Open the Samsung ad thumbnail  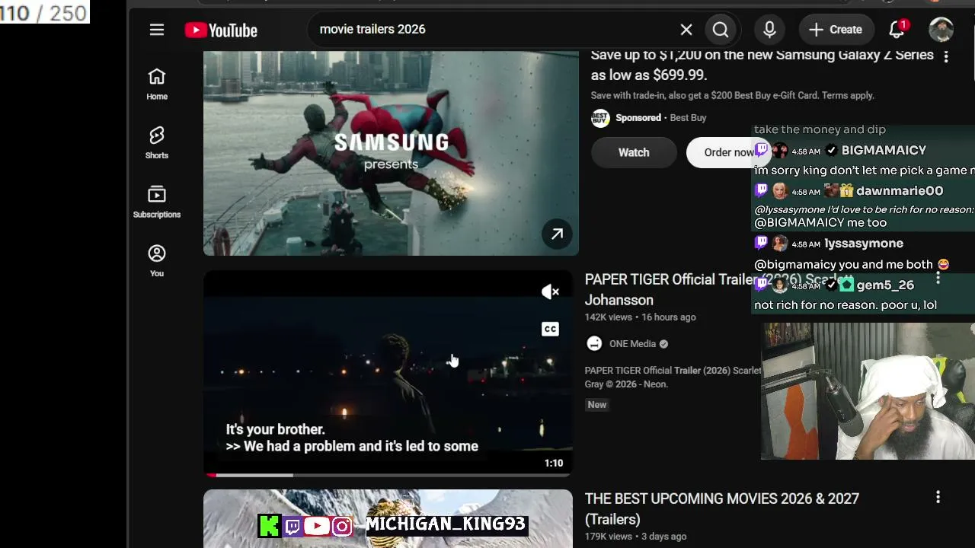pos(391,153)
